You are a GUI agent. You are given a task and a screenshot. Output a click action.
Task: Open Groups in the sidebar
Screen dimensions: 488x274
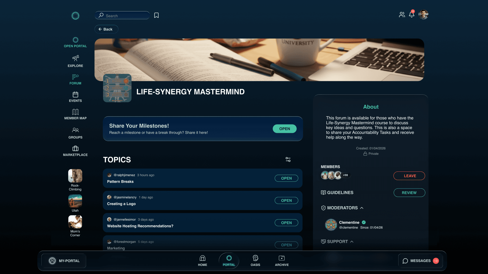pyautogui.click(x=75, y=130)
